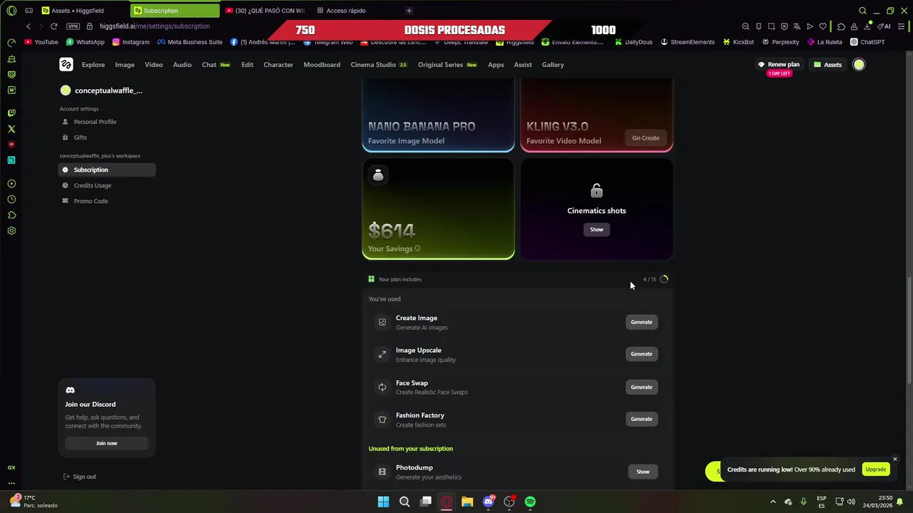Click Go Create on the Kling V3.0 card
This screenshot has width=913, height=513.
coord(646,138)
